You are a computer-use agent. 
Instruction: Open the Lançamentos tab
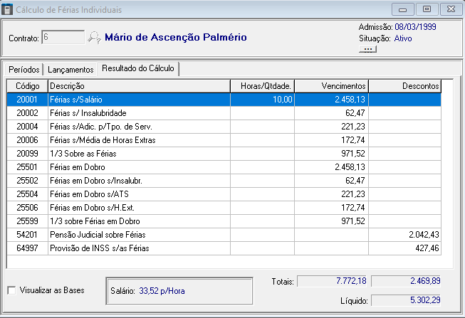(70, 70)
